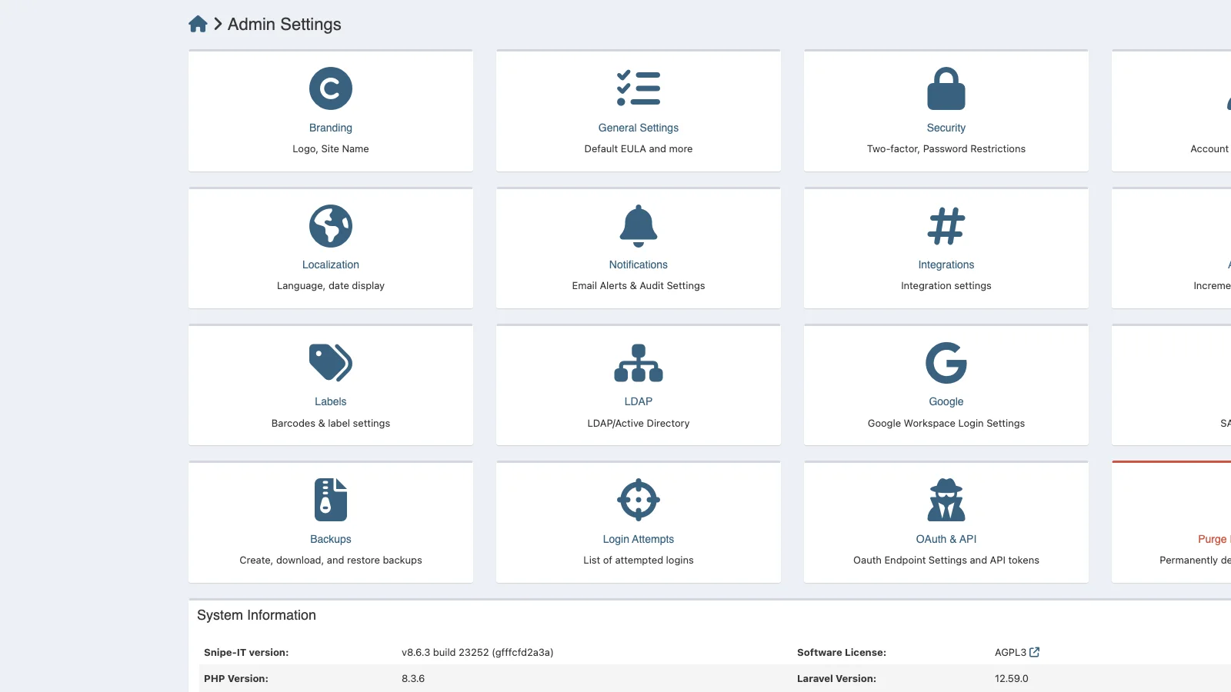Viewport: 1231px width, 692px height.
Task: Click 'Default EULA and more' text
Action: pos(639,149)
